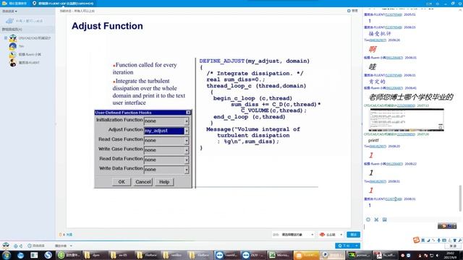Image resolution: width=463 pixels, height=260 pixels.
Task: Open the TeamViewer taskbar item
Action: 226,255
